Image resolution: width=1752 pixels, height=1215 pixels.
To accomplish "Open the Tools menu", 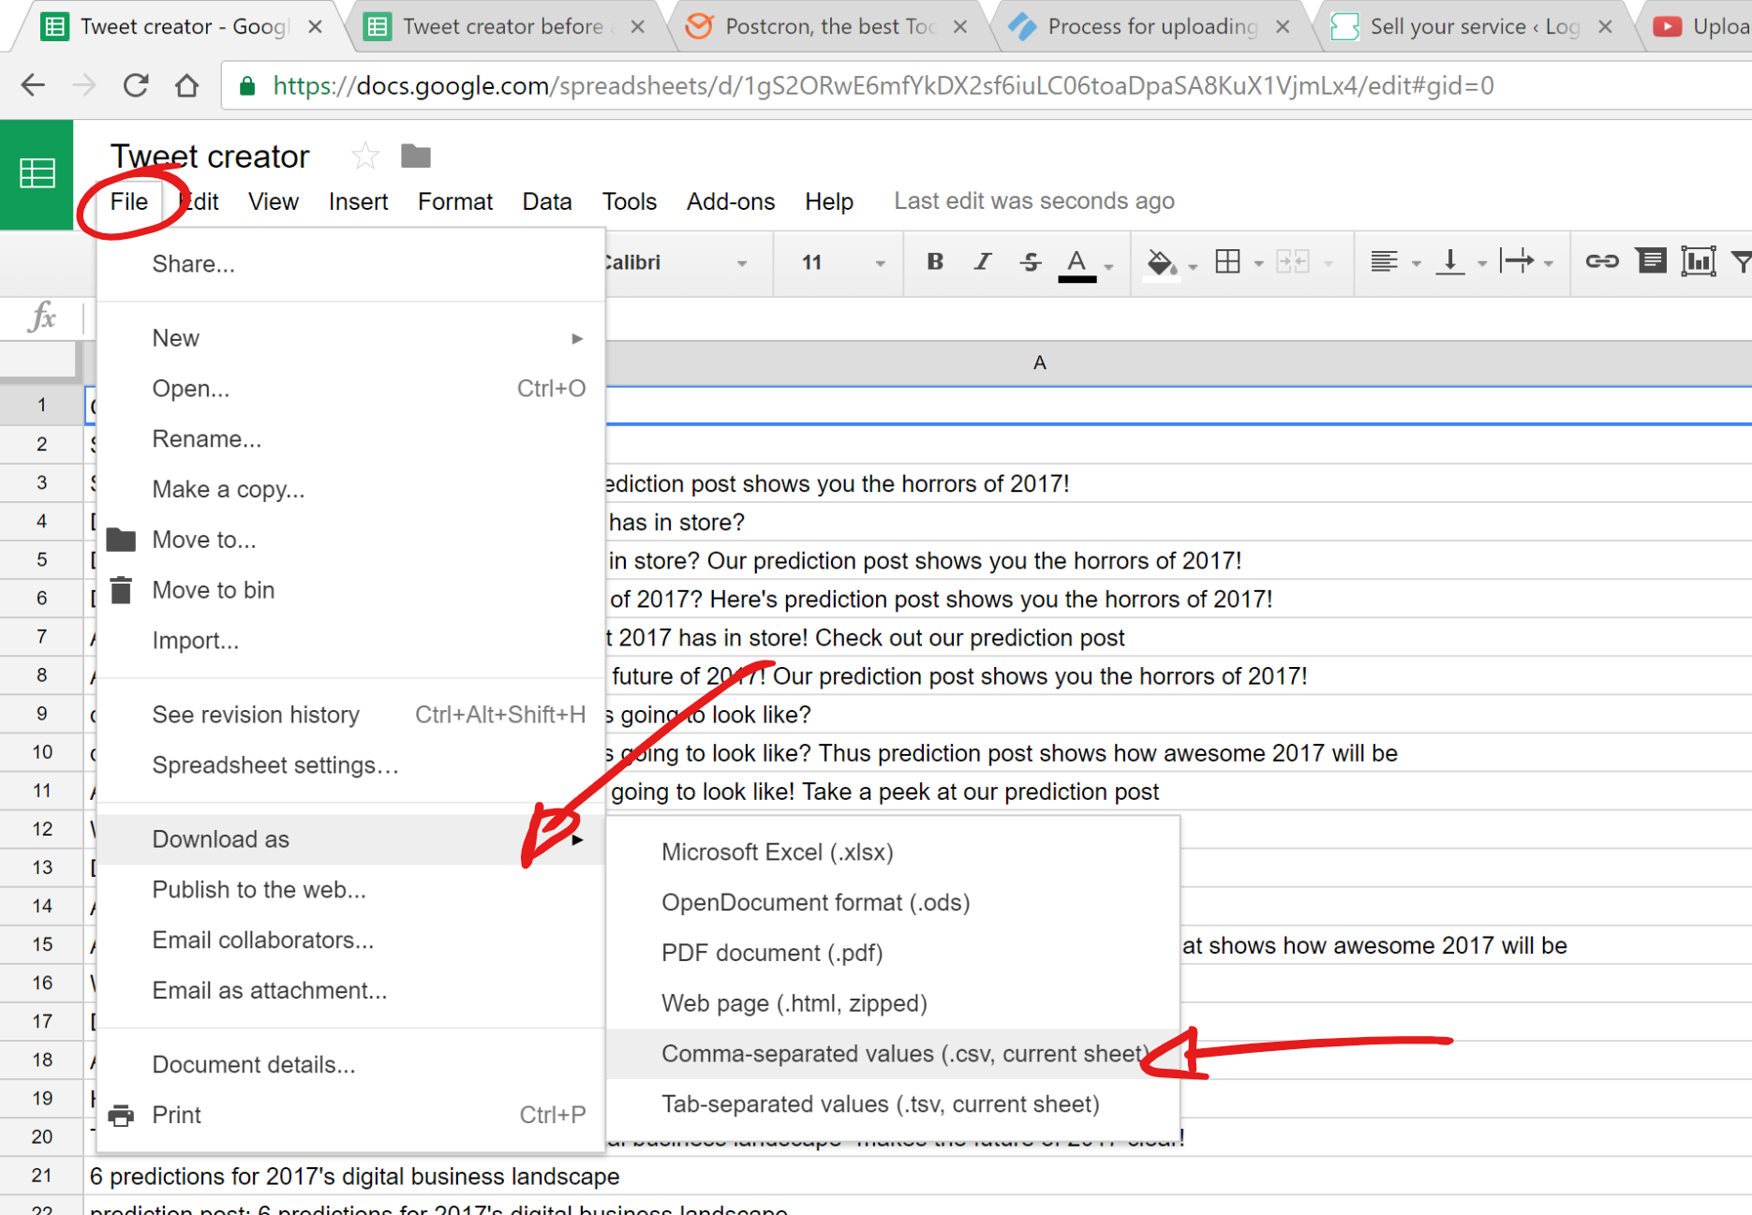I will (629, 201).
